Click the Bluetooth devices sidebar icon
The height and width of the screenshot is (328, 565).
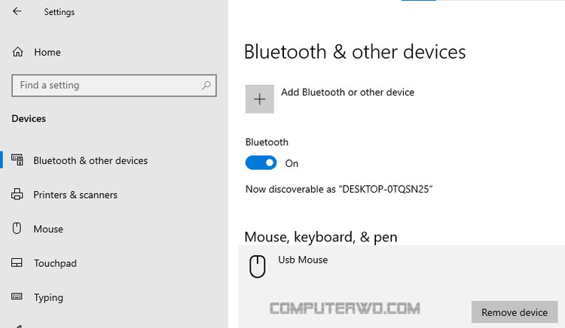tap(18, 160)
